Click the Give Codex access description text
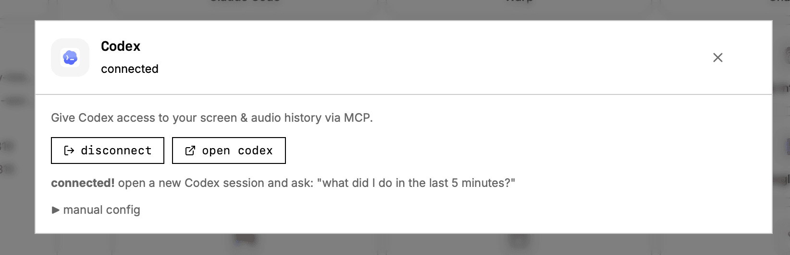This screenshot has width=790, height=255. tap(212, 118)
